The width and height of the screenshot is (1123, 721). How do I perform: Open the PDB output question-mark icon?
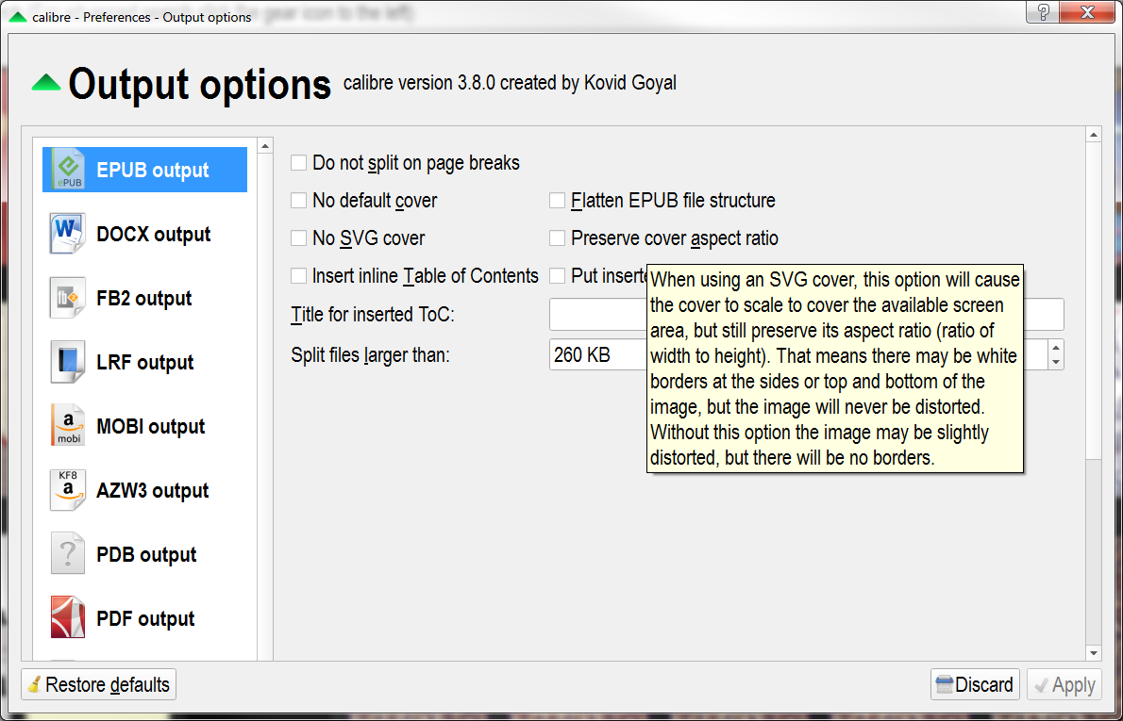point(68,554)
